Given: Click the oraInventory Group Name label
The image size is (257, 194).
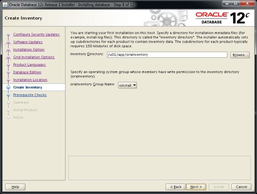Looking at the screenshot, I should (93, 84).
